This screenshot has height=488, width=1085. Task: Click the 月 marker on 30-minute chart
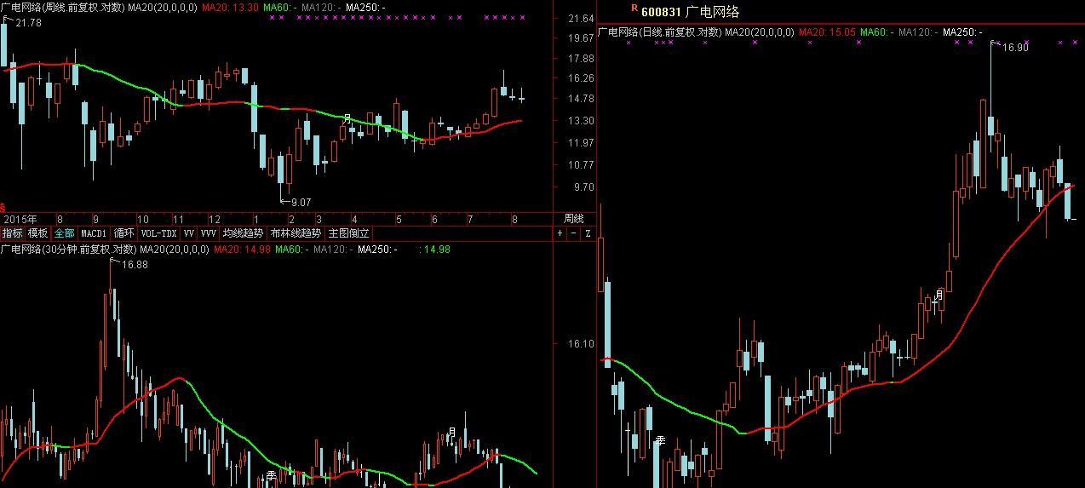(x=452, y=432)
